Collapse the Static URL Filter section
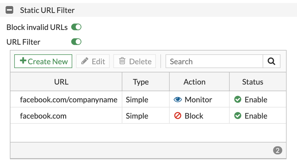The width and height of the screenshot is (297, 163). [10, 10]
